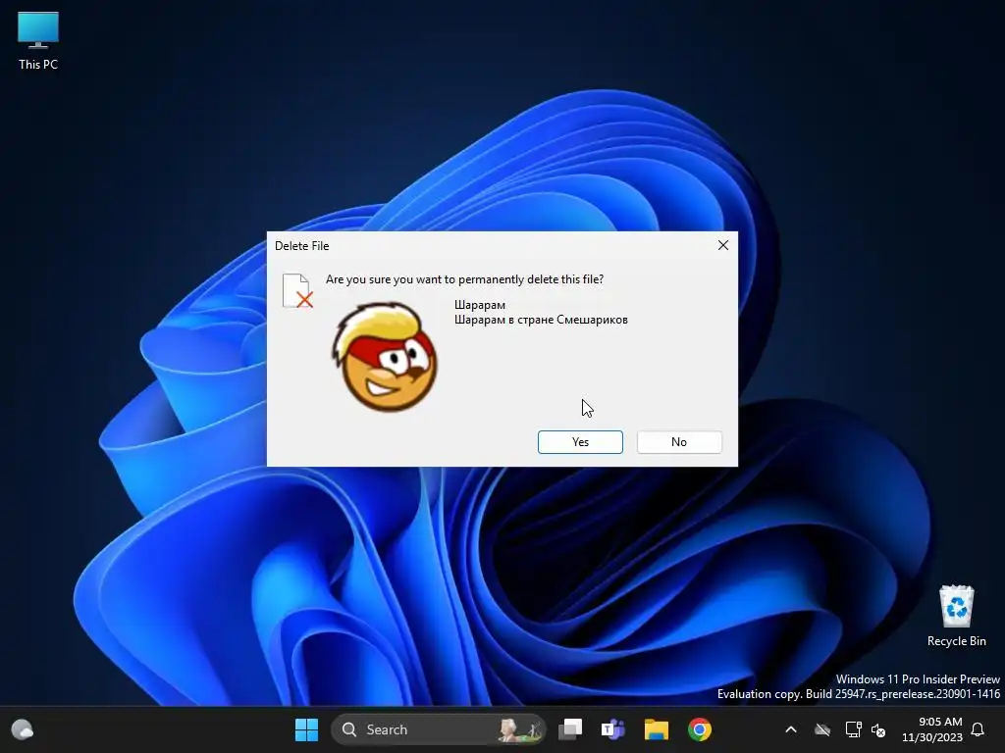Click the delete file icon with red X
Screen dimensions: 1005x753
pyautogui.click(x=297, y=290)
